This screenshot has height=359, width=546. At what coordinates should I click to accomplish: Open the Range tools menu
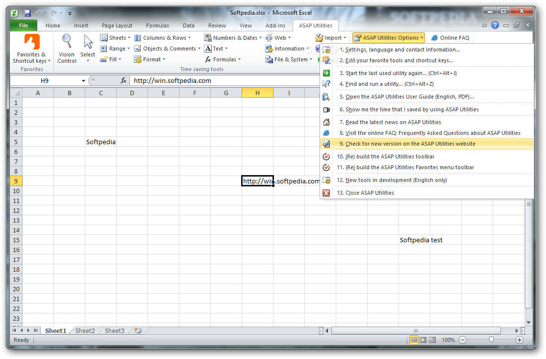[x=115, y=49]
